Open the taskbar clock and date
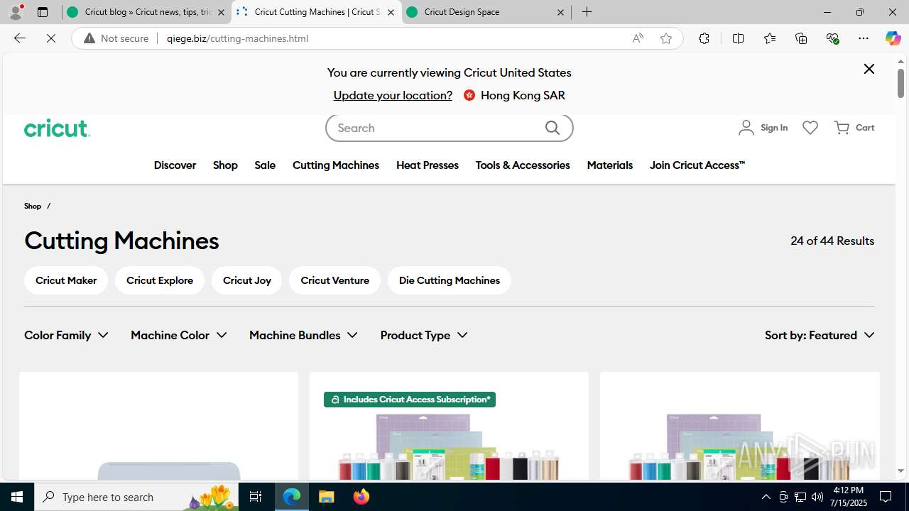Viewport: 909px width, 511px height. pyautogui.click(x=849, y=497)
